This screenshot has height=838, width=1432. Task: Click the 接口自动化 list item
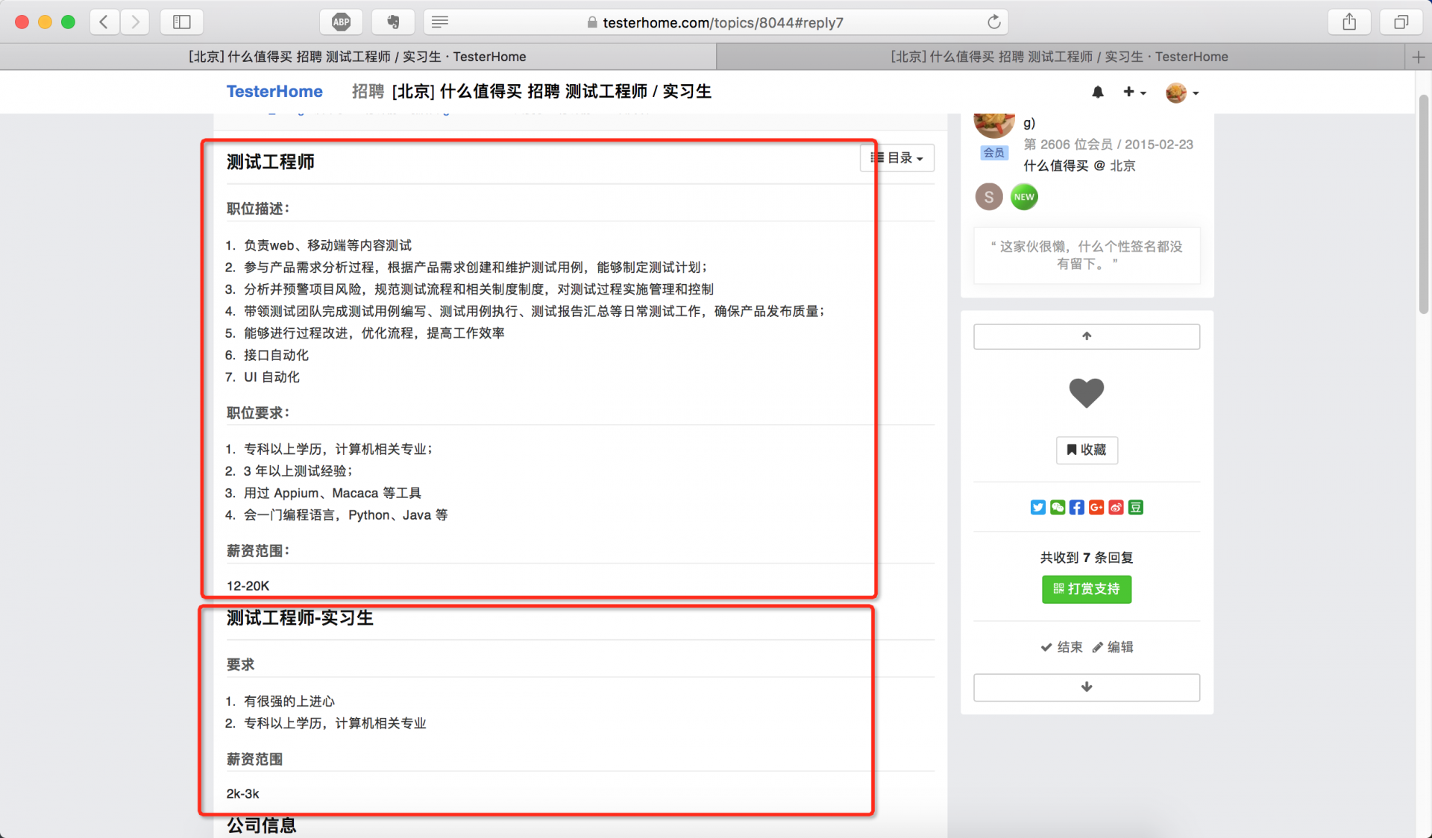276,355
